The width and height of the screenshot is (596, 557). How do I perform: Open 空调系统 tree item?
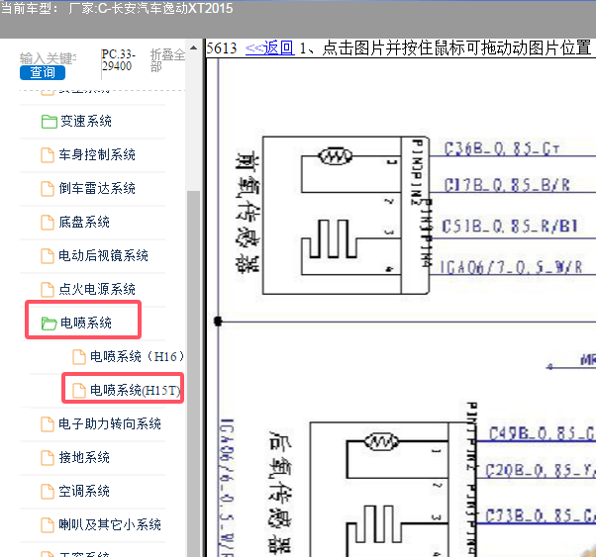point(84,491)
